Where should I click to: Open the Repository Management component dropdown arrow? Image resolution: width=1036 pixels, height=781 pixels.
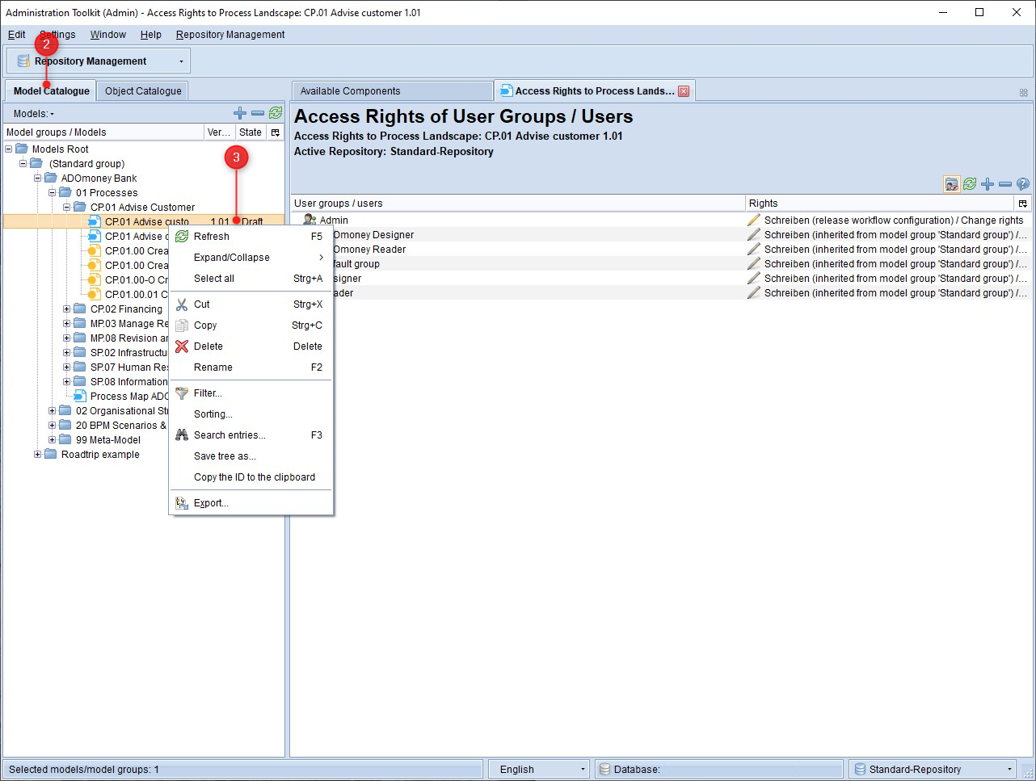tap(181, 61)
